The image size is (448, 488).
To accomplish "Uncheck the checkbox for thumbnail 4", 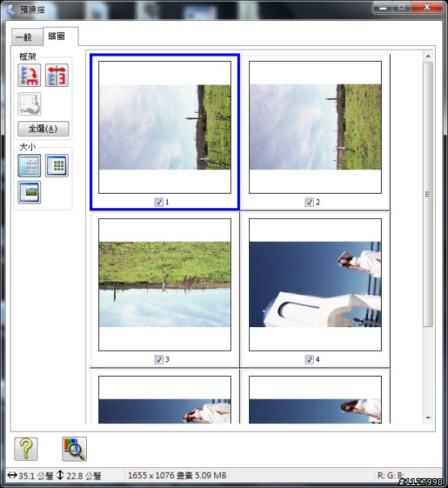I will point(309,360).
